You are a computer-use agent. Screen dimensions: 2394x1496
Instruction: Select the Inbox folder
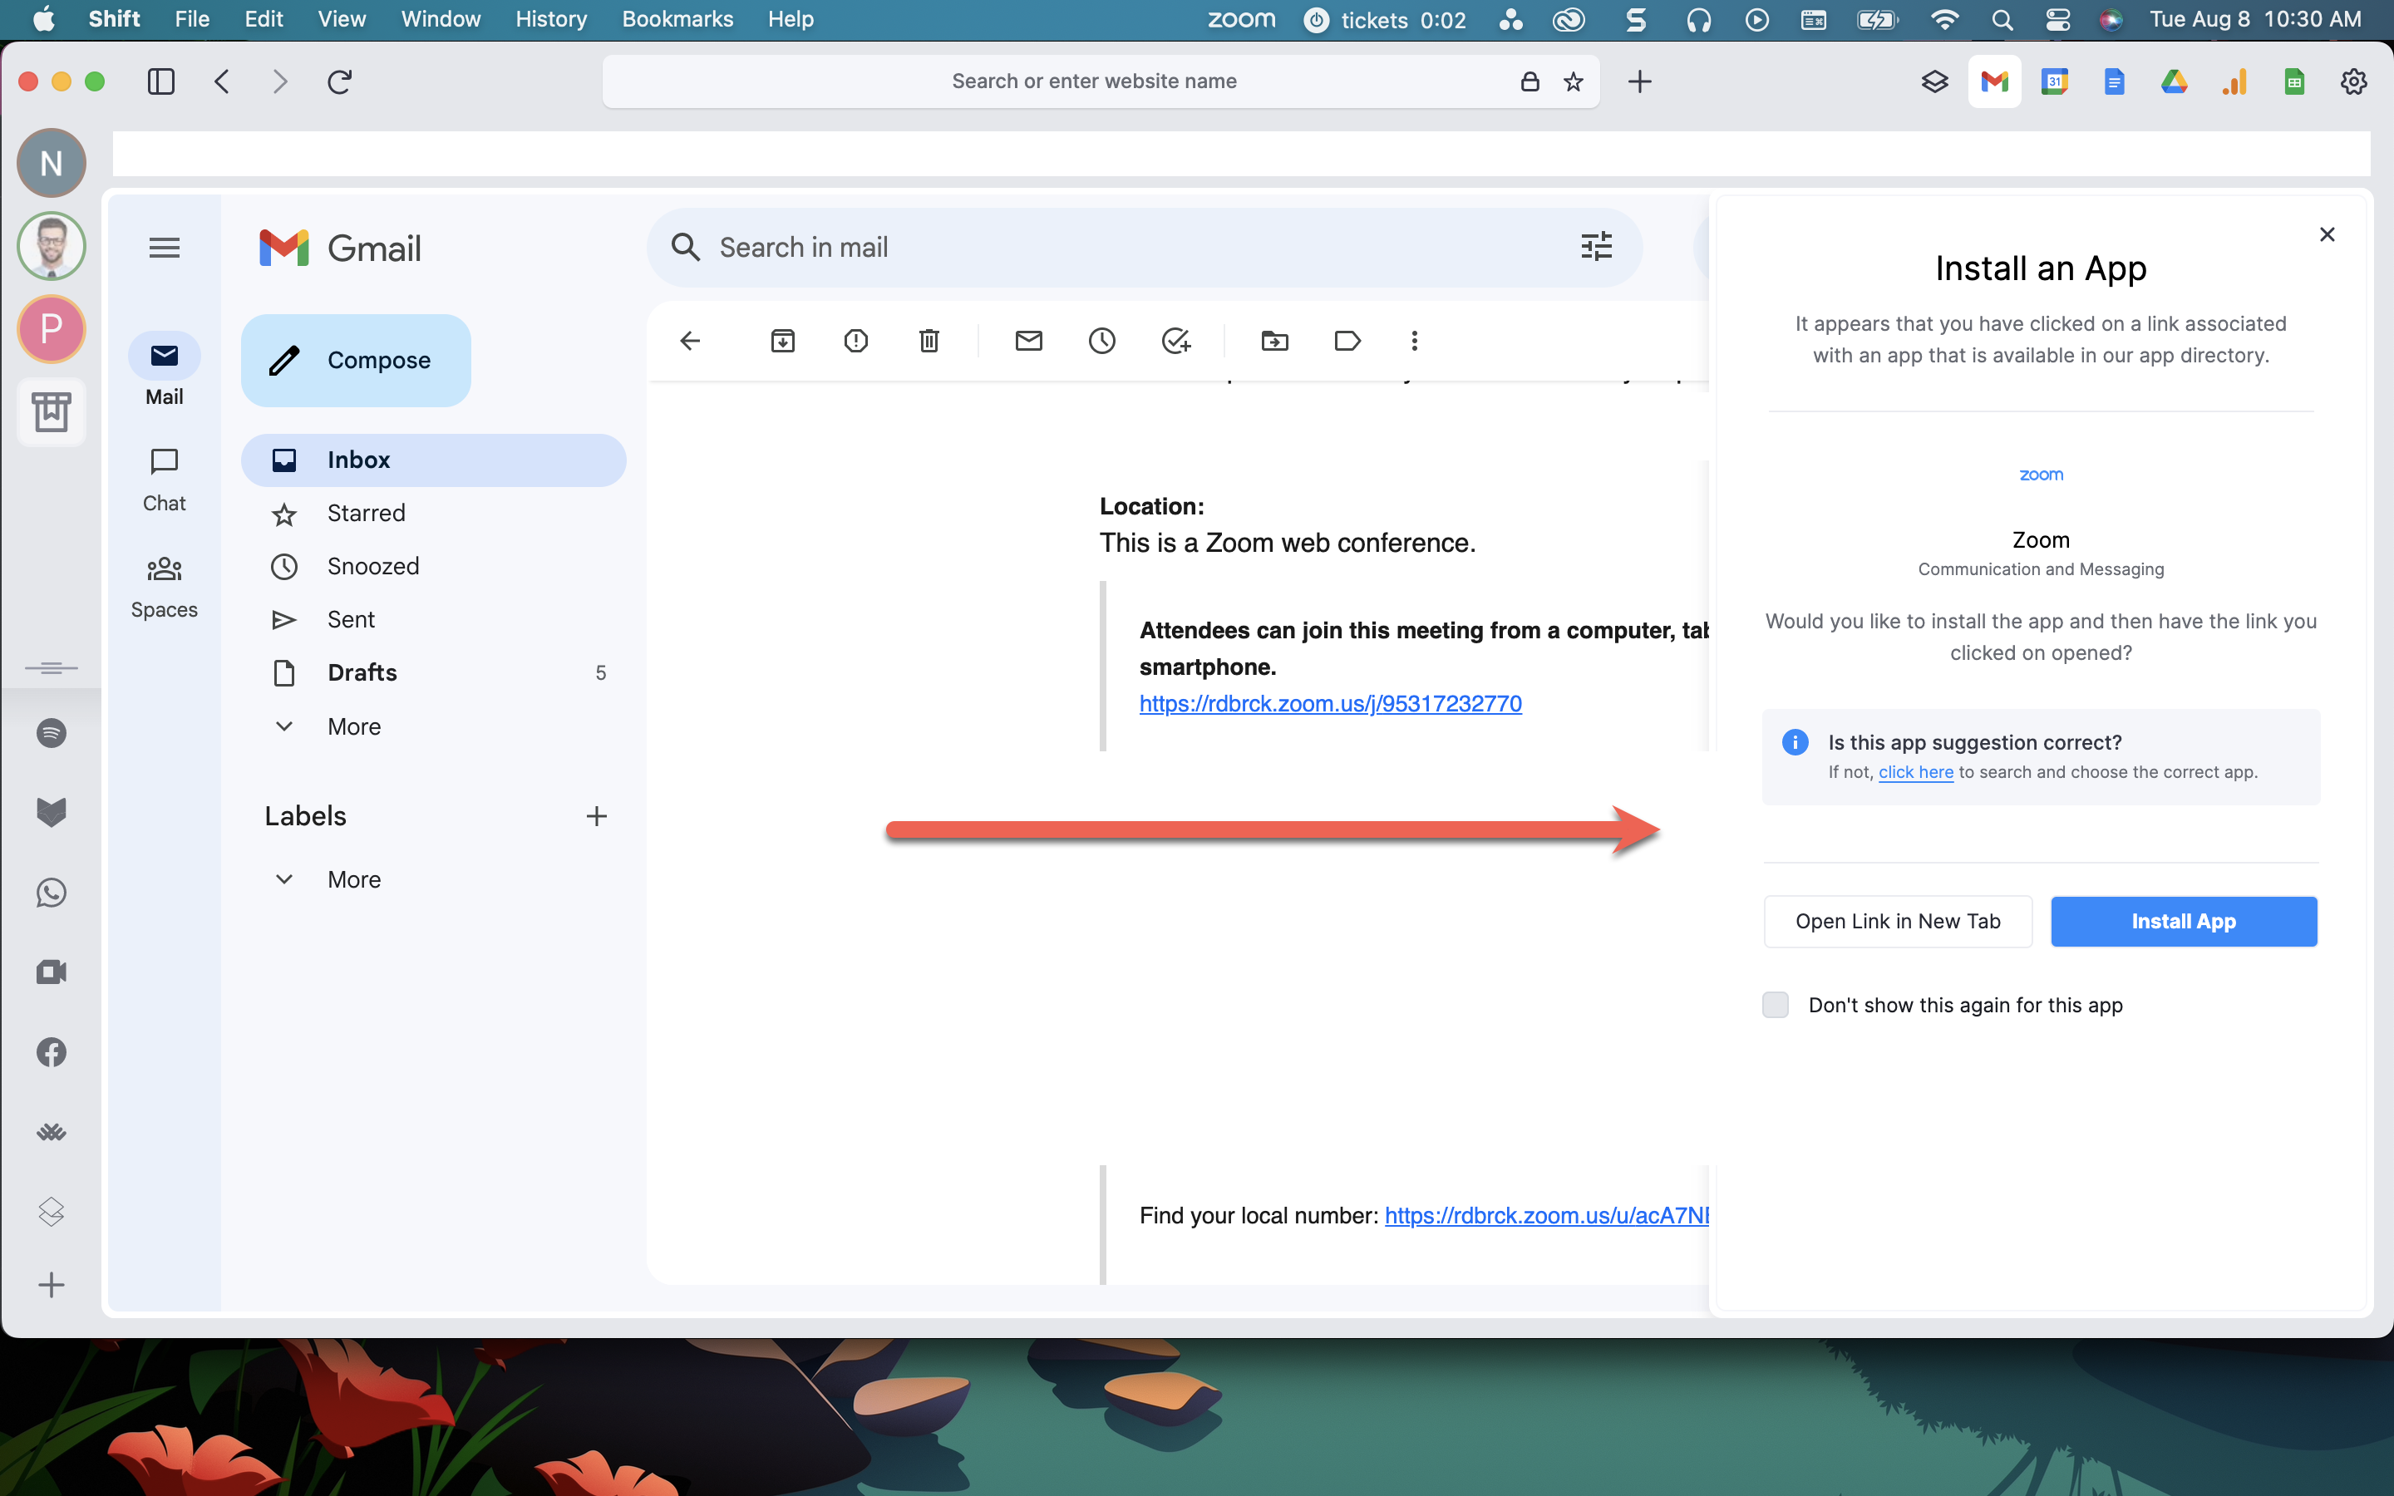tap(433, 460)
